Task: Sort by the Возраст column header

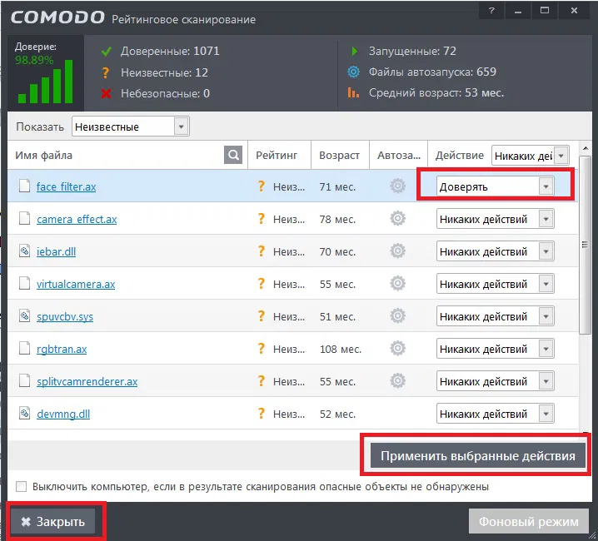Action: (340, 156)
